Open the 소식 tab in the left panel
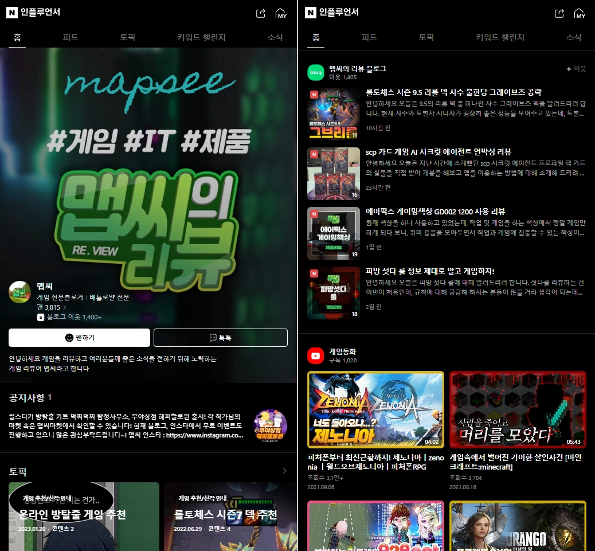 (x=275, y=38)
